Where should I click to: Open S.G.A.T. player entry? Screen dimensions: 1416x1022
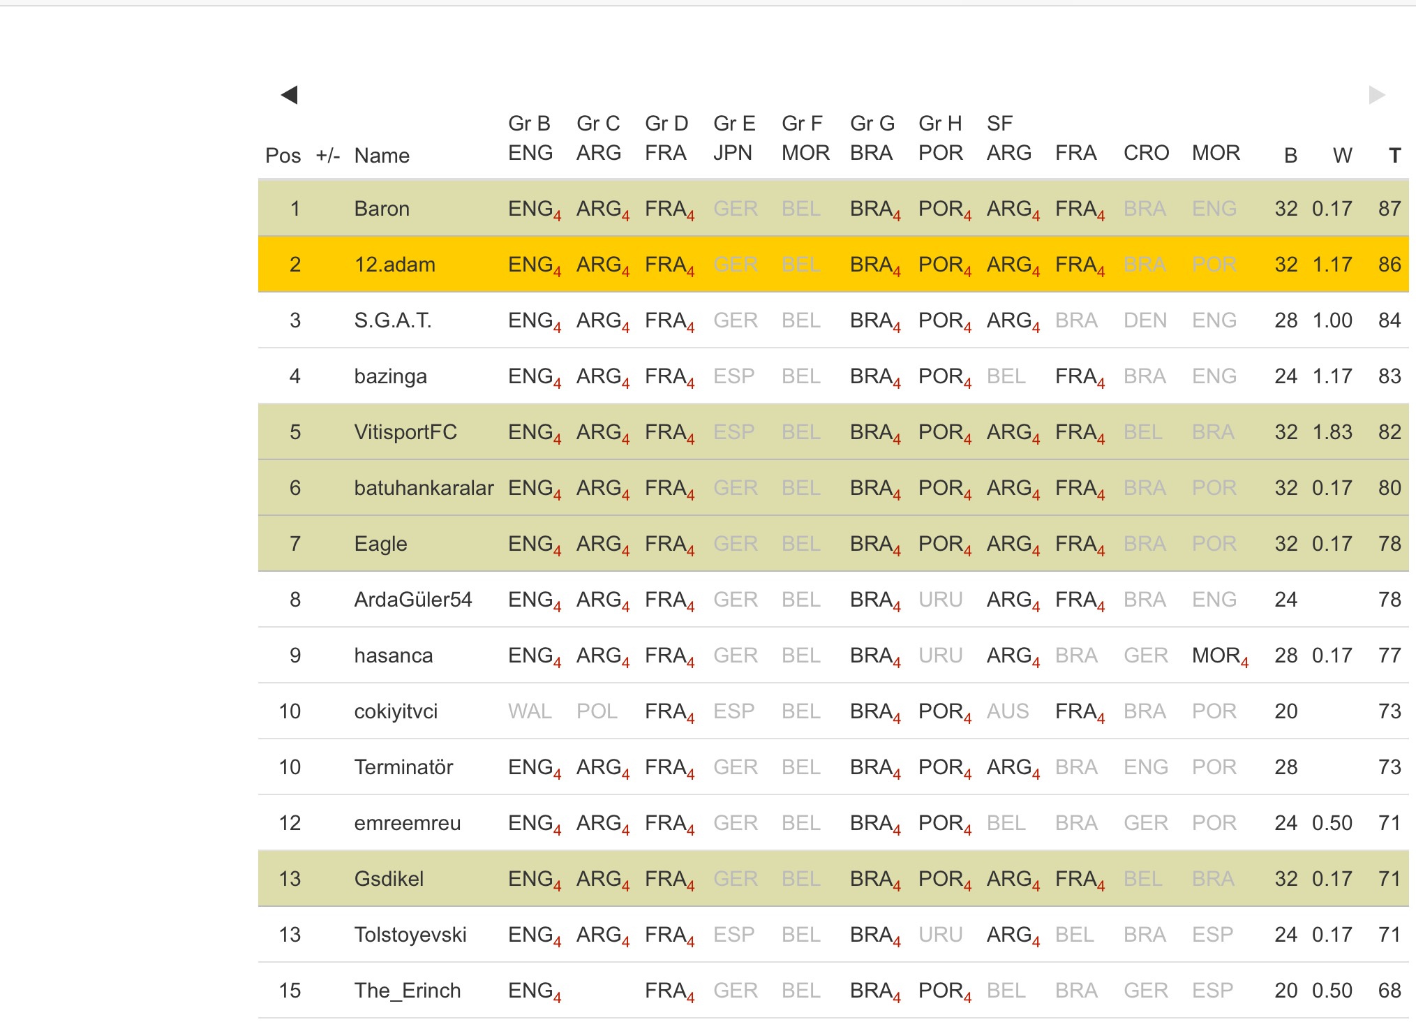click(x=392, y=320)
